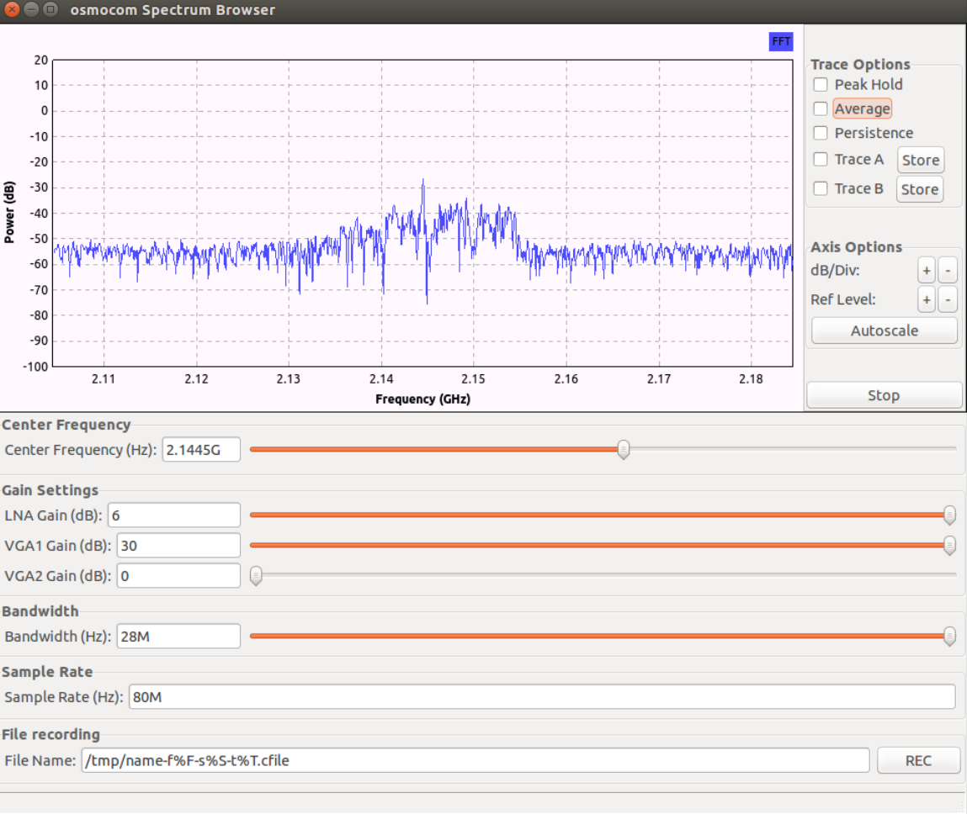Store the current spectrum into Trace A
The width and height of the screenshot is (967, 814).
(920, 160)
